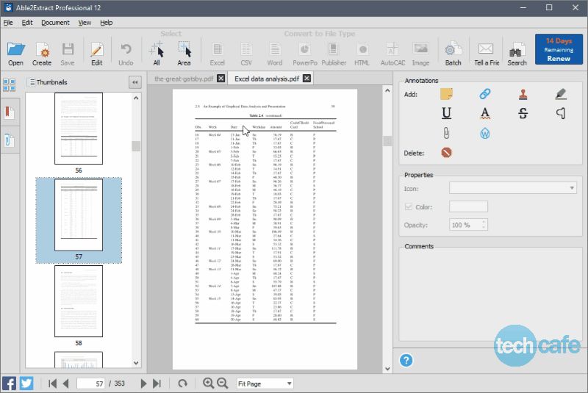
Task: Add a link annotation
Action: (484, 94)
